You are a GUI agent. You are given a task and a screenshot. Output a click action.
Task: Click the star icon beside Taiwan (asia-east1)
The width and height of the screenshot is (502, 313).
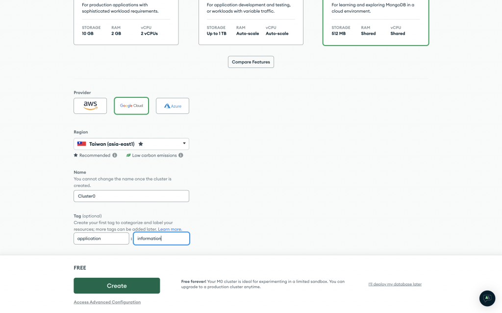pos(141,144)
